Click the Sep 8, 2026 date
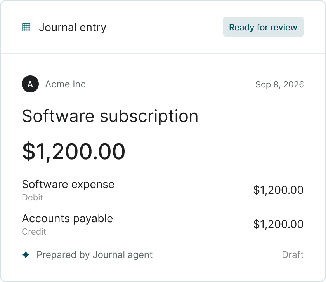Viewport: 326px width, 282px height. (x=280, y=85)
